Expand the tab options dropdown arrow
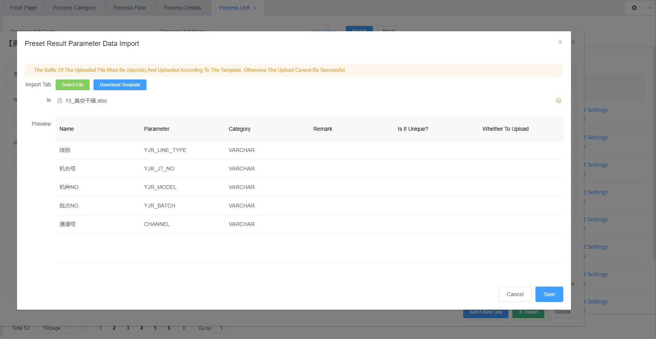 tap(650, 8)
